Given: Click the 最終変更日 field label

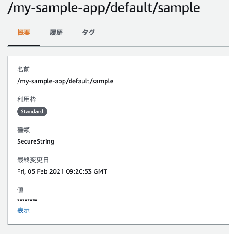Looking at the screenshot, I should [x=33, y=160].
